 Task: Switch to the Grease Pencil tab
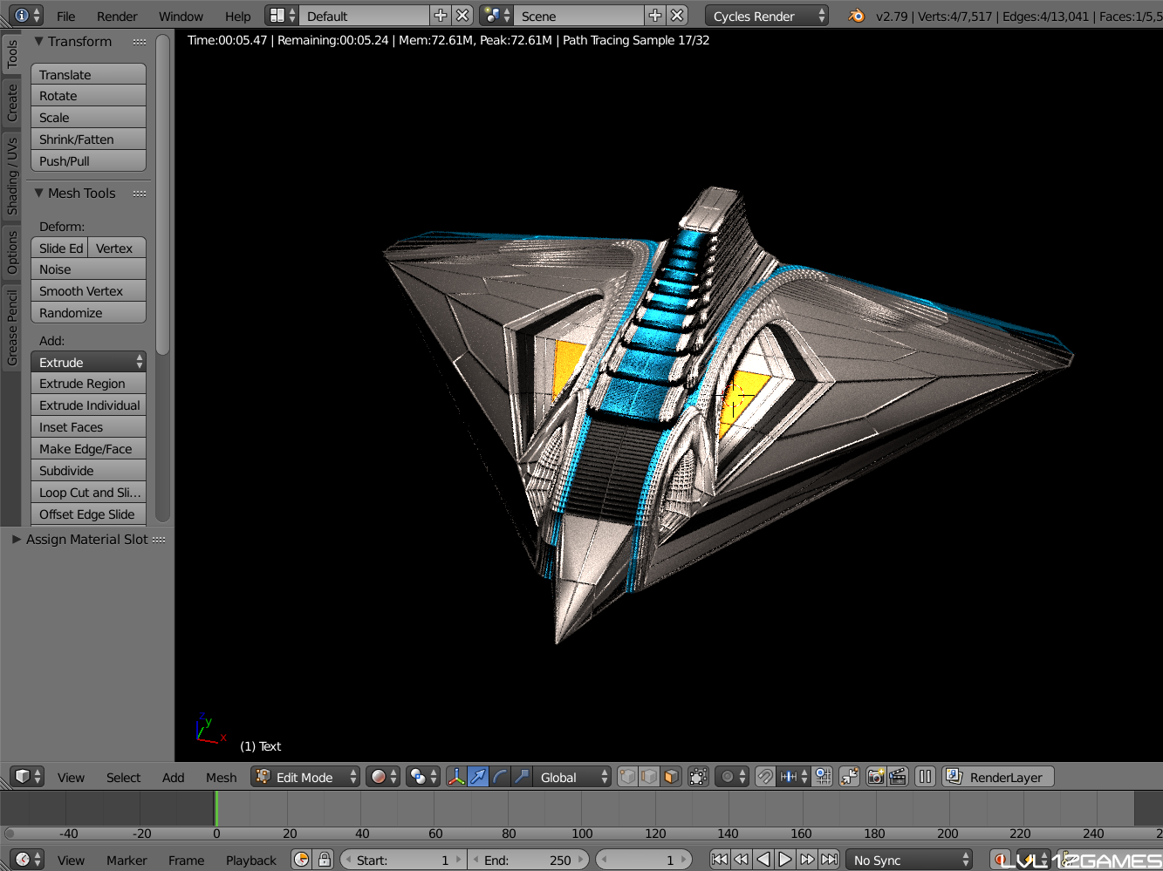click(11, 328)
